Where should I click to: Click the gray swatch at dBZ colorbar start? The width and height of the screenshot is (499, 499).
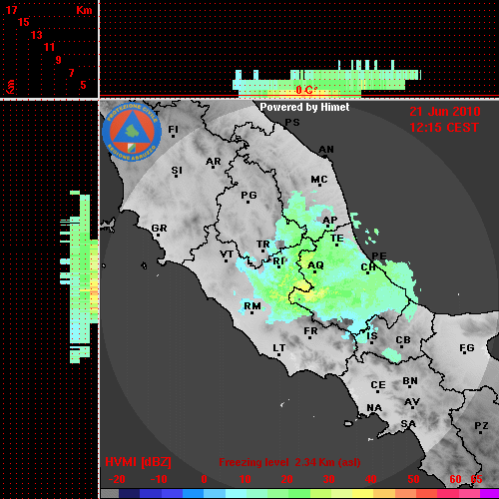coord(110,494)
